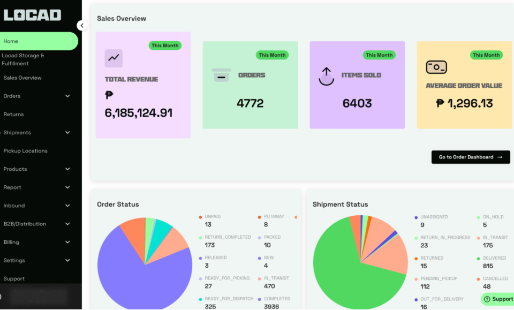Screen dimensions: 514x310
Task: Click the Total Revenue trend chart icon
Action: coord(114,58)
